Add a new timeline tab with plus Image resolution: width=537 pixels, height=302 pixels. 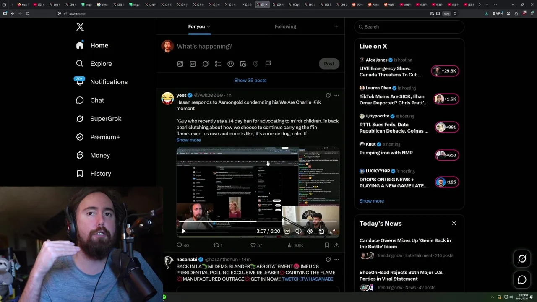point(336,26)
